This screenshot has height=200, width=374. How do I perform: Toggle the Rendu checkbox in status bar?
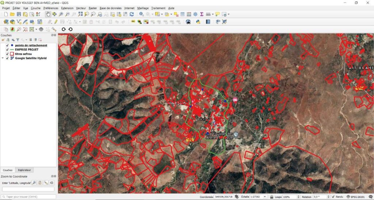pos(333,197)
